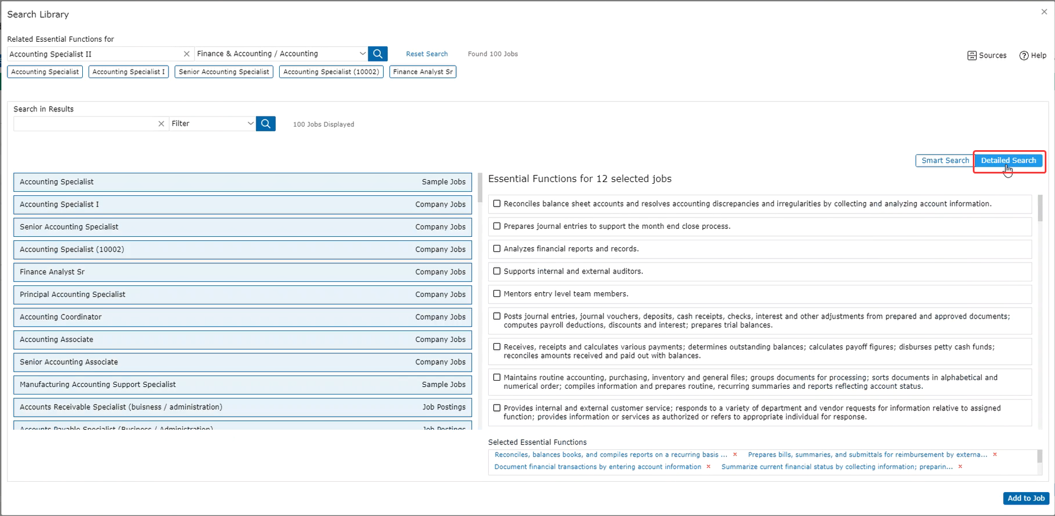The height and width of the screenshot is (516, 1055).
Task: Open the Filter dropdown
Action: tap(250, 123)
